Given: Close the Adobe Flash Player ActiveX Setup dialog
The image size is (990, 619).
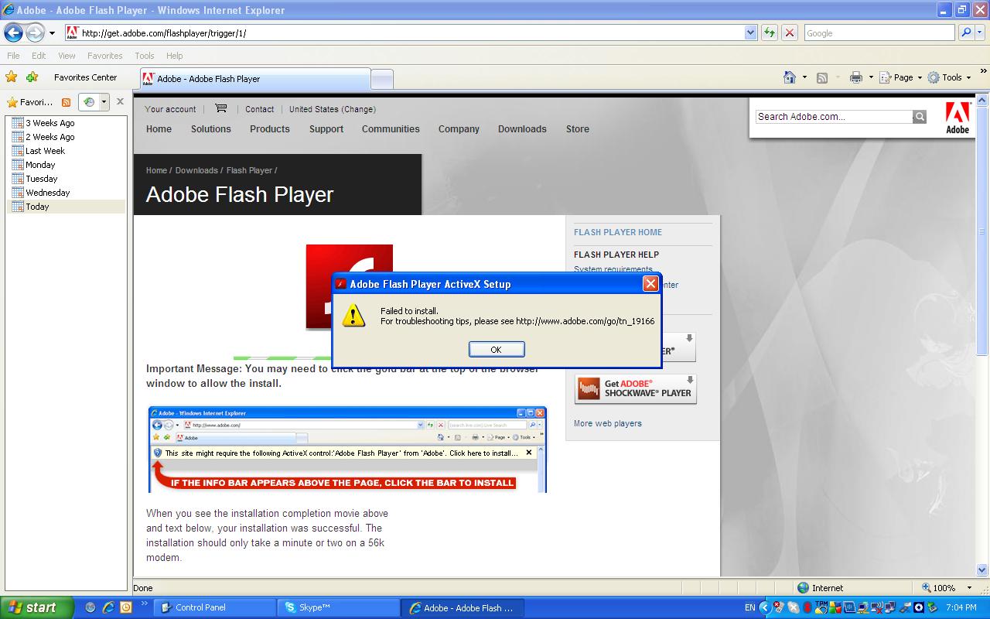Looking at the screenshot, I should click(650, 284).
